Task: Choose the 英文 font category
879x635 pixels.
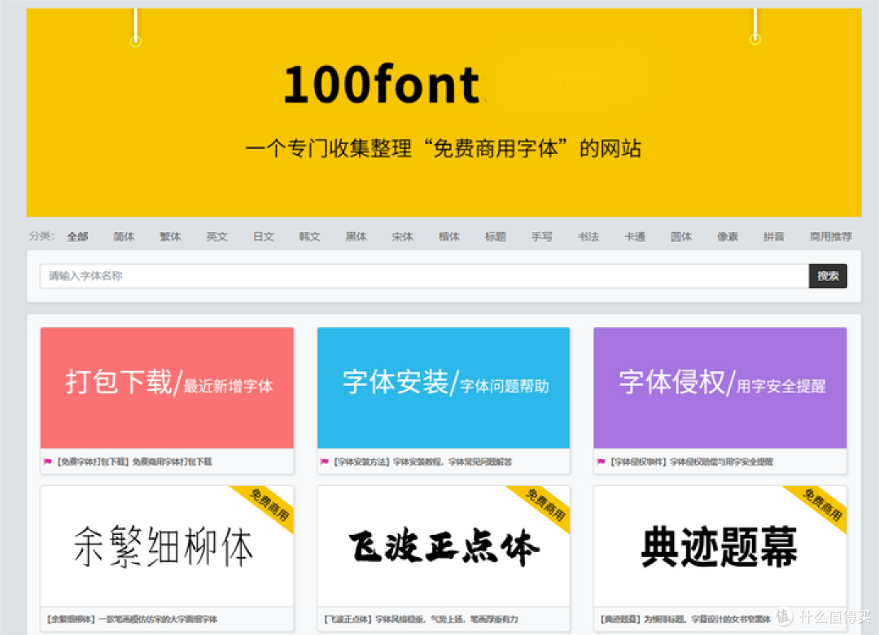Action: coord(217,237)
